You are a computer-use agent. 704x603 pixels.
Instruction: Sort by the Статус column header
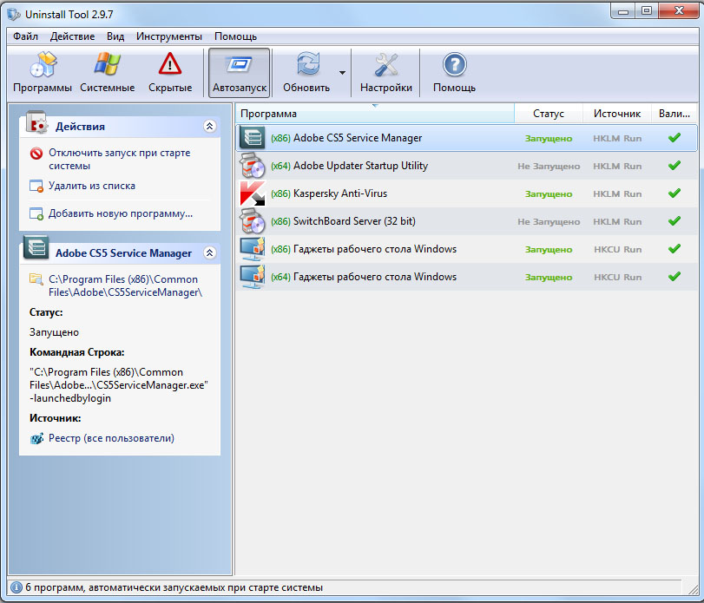click(549, 114)
